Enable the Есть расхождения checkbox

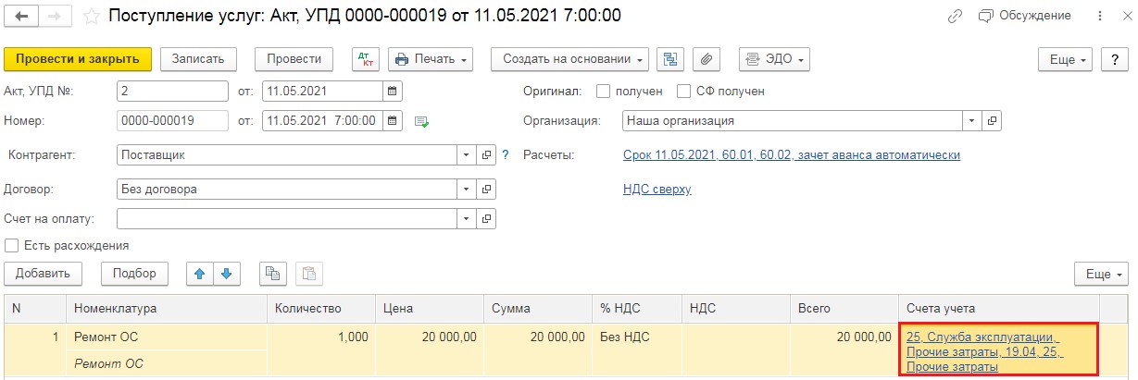click(12, 246)
